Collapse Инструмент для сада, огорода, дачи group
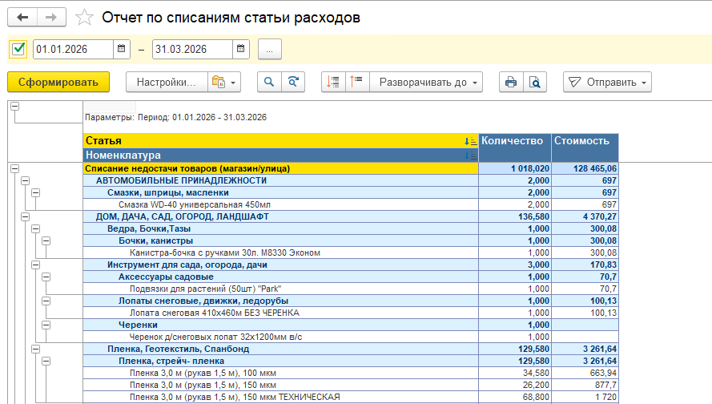 tap(36, 265)
